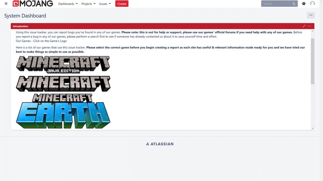Open the Minecraft Earth bug tracker logo
323x181 pixels.
tap(63, 111)
